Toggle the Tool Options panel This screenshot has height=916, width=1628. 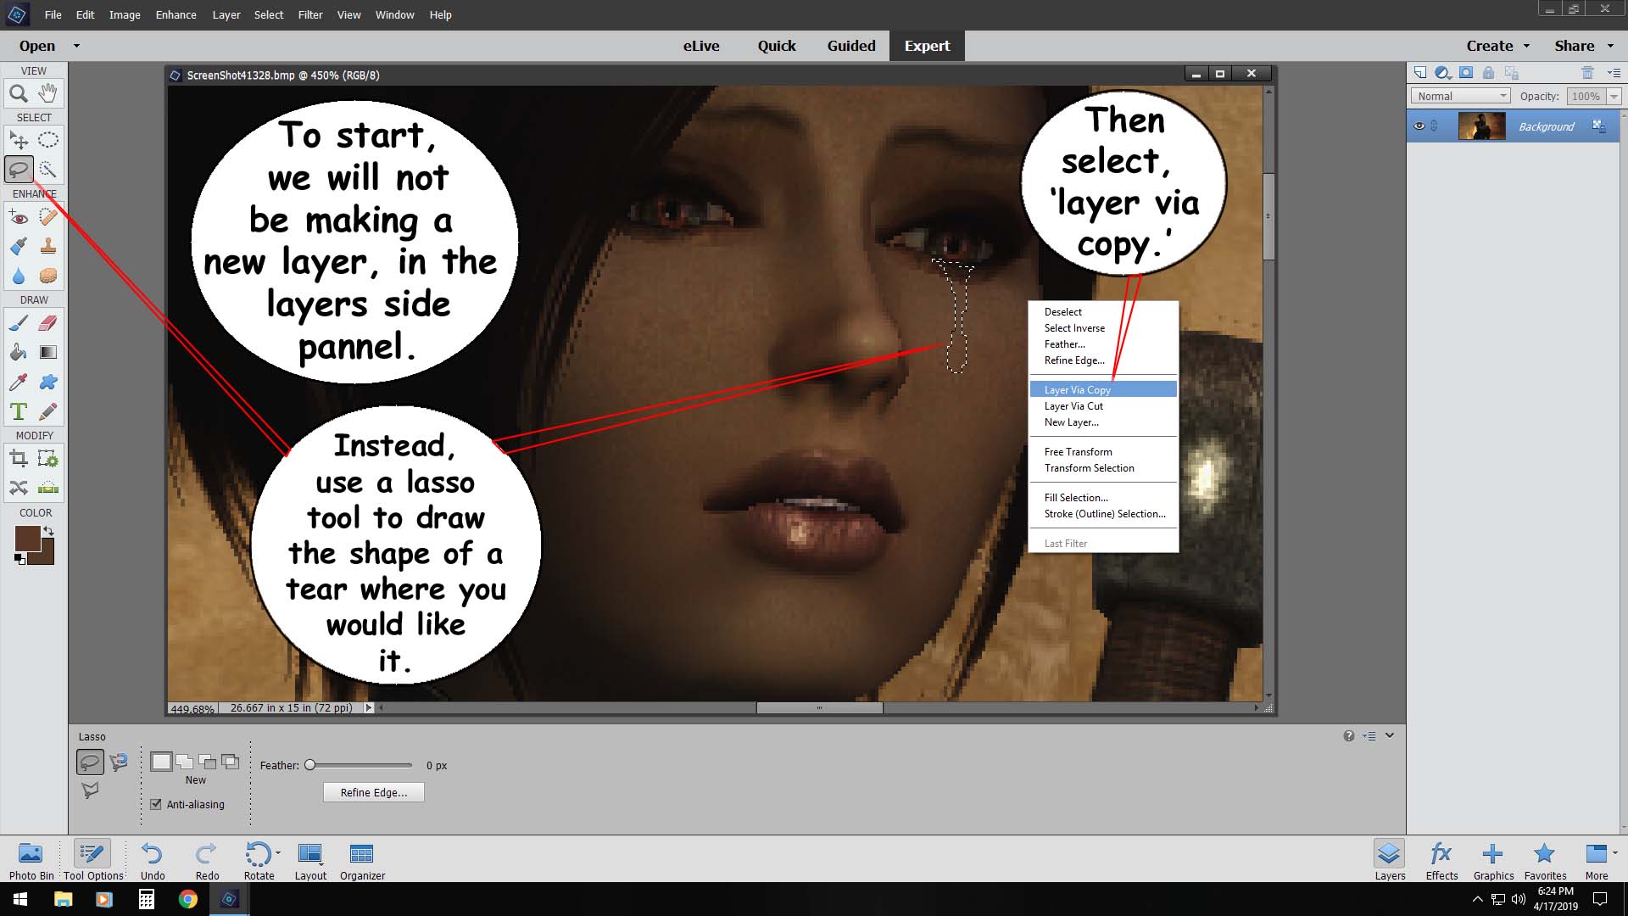(92, 860)
